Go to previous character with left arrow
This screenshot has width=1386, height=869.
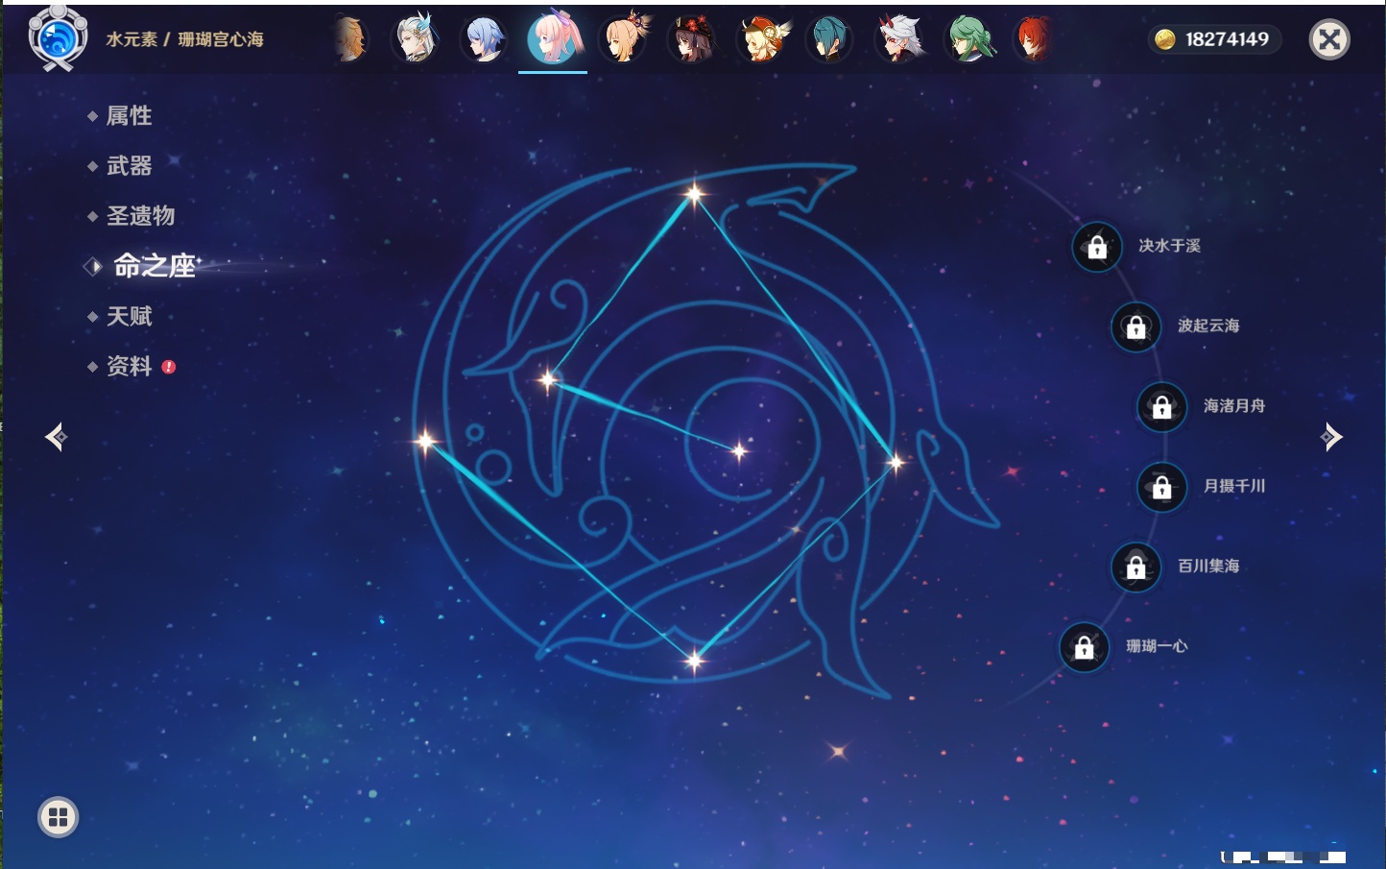[56, 437]
